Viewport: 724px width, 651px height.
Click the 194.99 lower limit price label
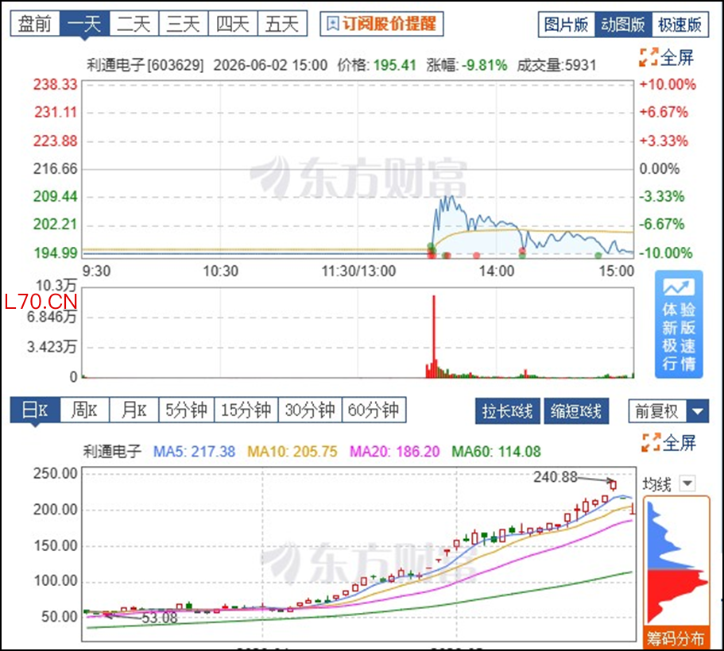tap(56, 252)
